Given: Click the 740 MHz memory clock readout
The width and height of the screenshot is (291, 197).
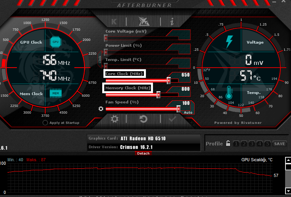Looking at the screenshot, I should [x=55, y=75].
